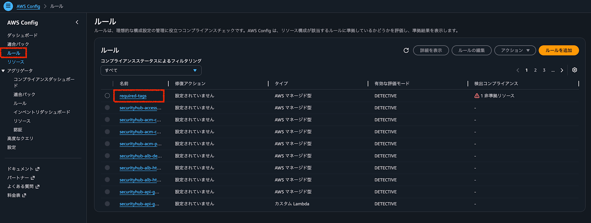Click the external link icon next to 料金表
The width and height of the screenshot is (591, 223).
[x=24, y=195]
